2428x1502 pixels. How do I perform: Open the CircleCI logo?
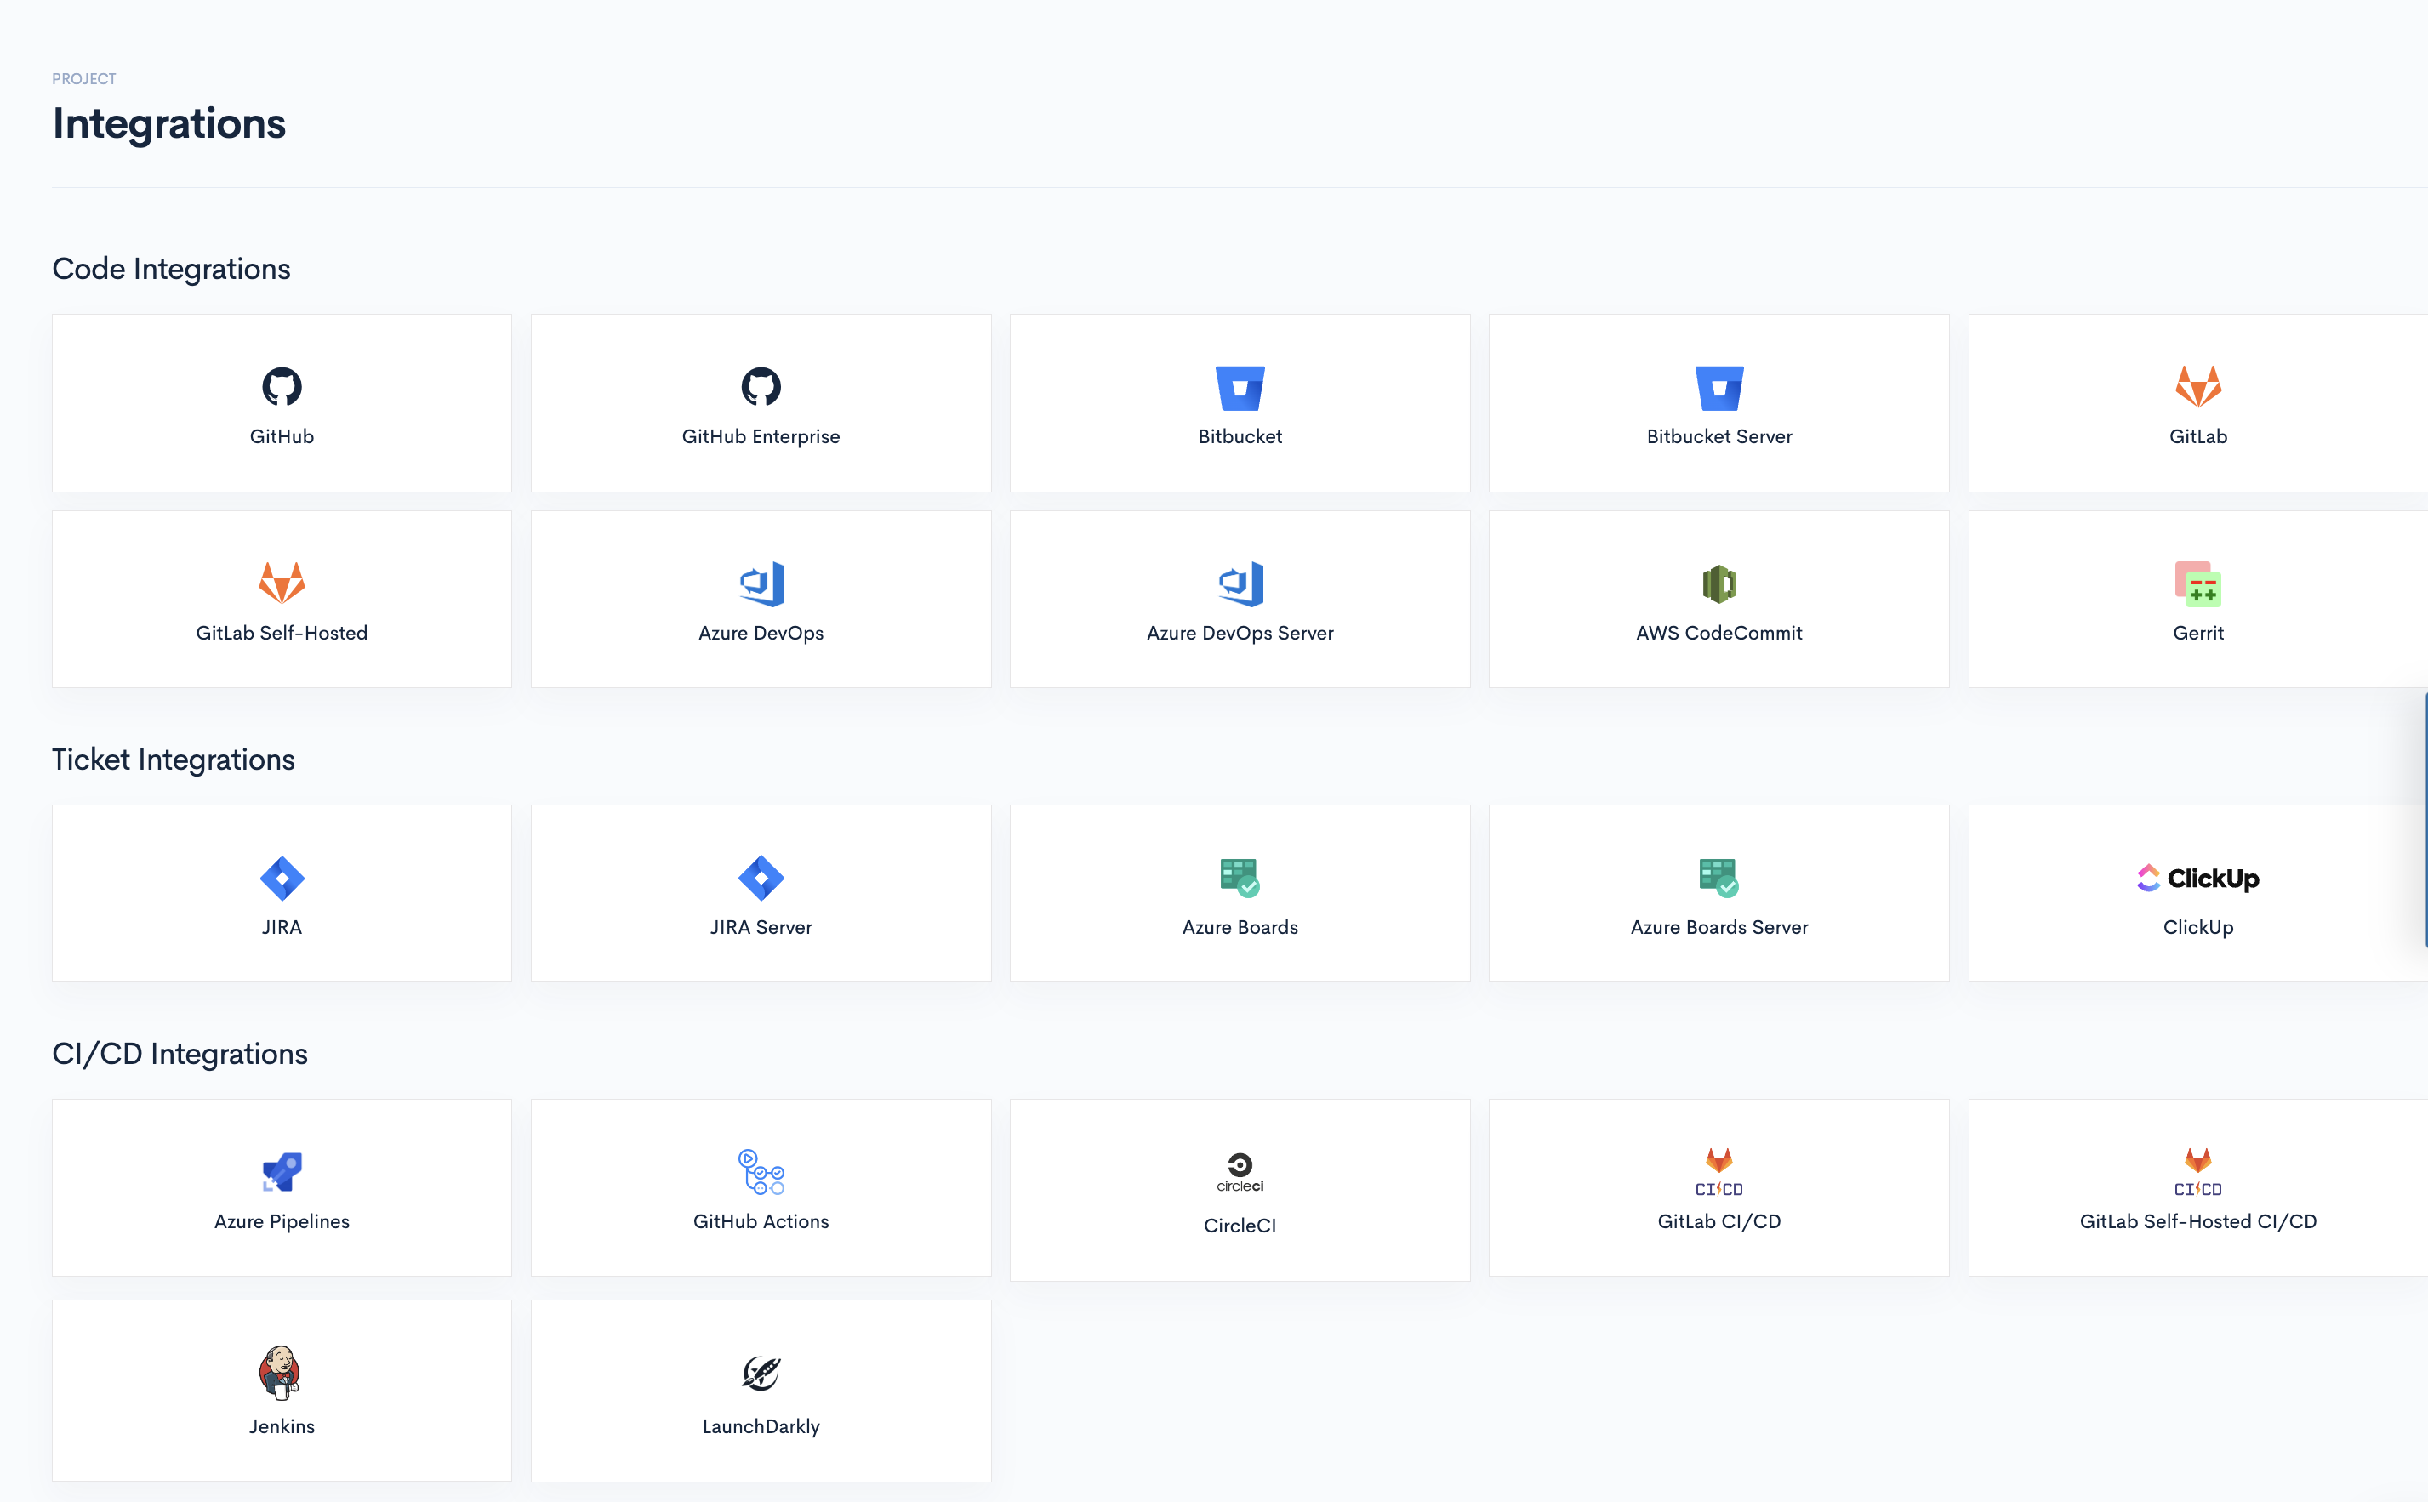click(x=1240, y=1172)
